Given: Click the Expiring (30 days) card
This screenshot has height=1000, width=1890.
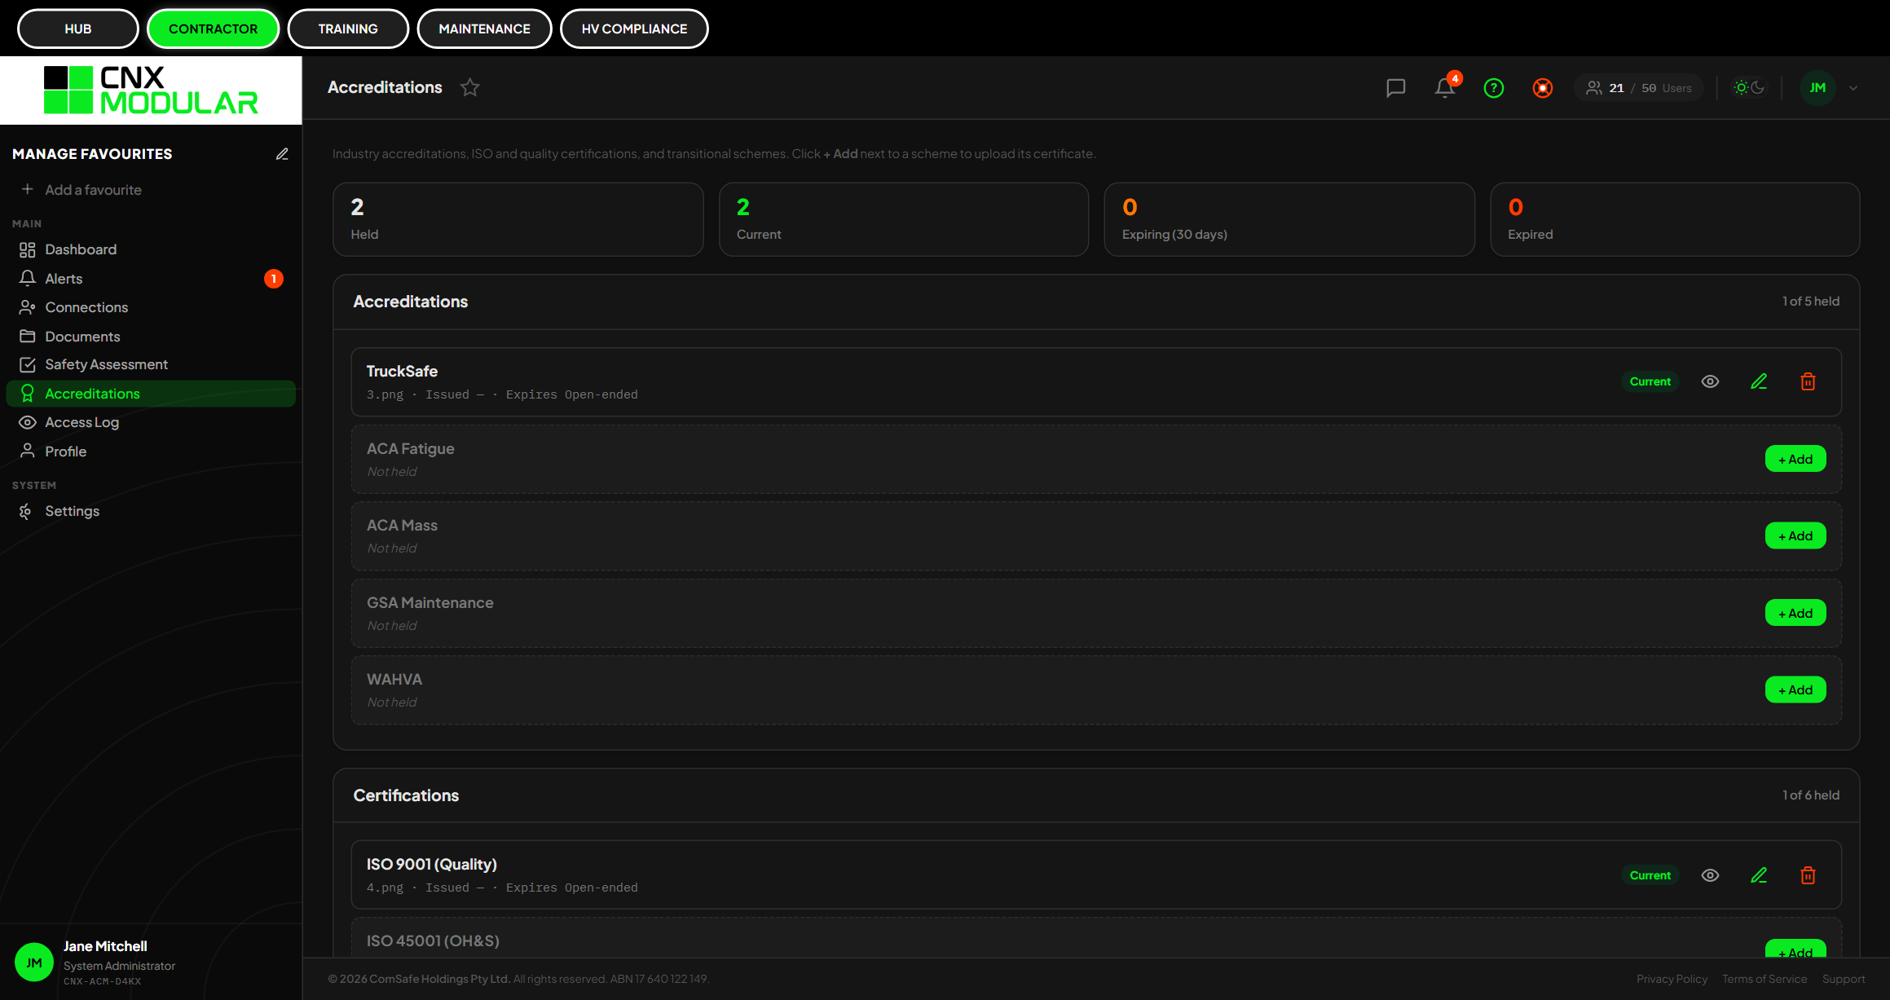Looking at the screenshot, I should pos(1289,219).
